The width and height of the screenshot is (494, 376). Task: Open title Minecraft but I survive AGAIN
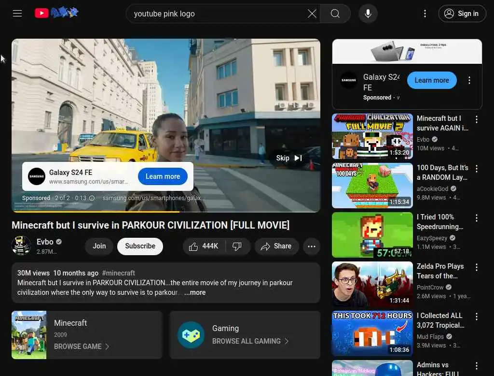pos(442,123)
